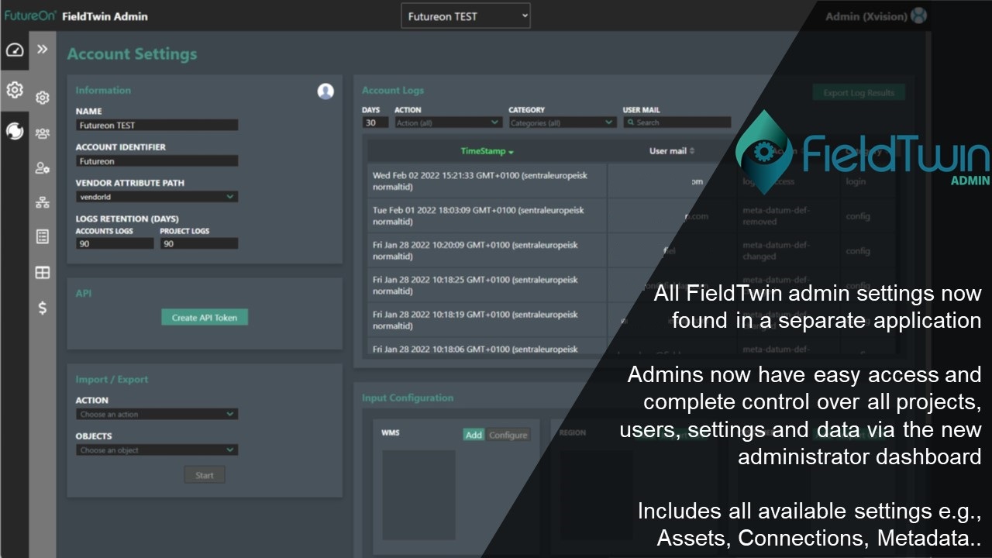Sort by User mail column header
992x558 pixels.
pos(672,151)
